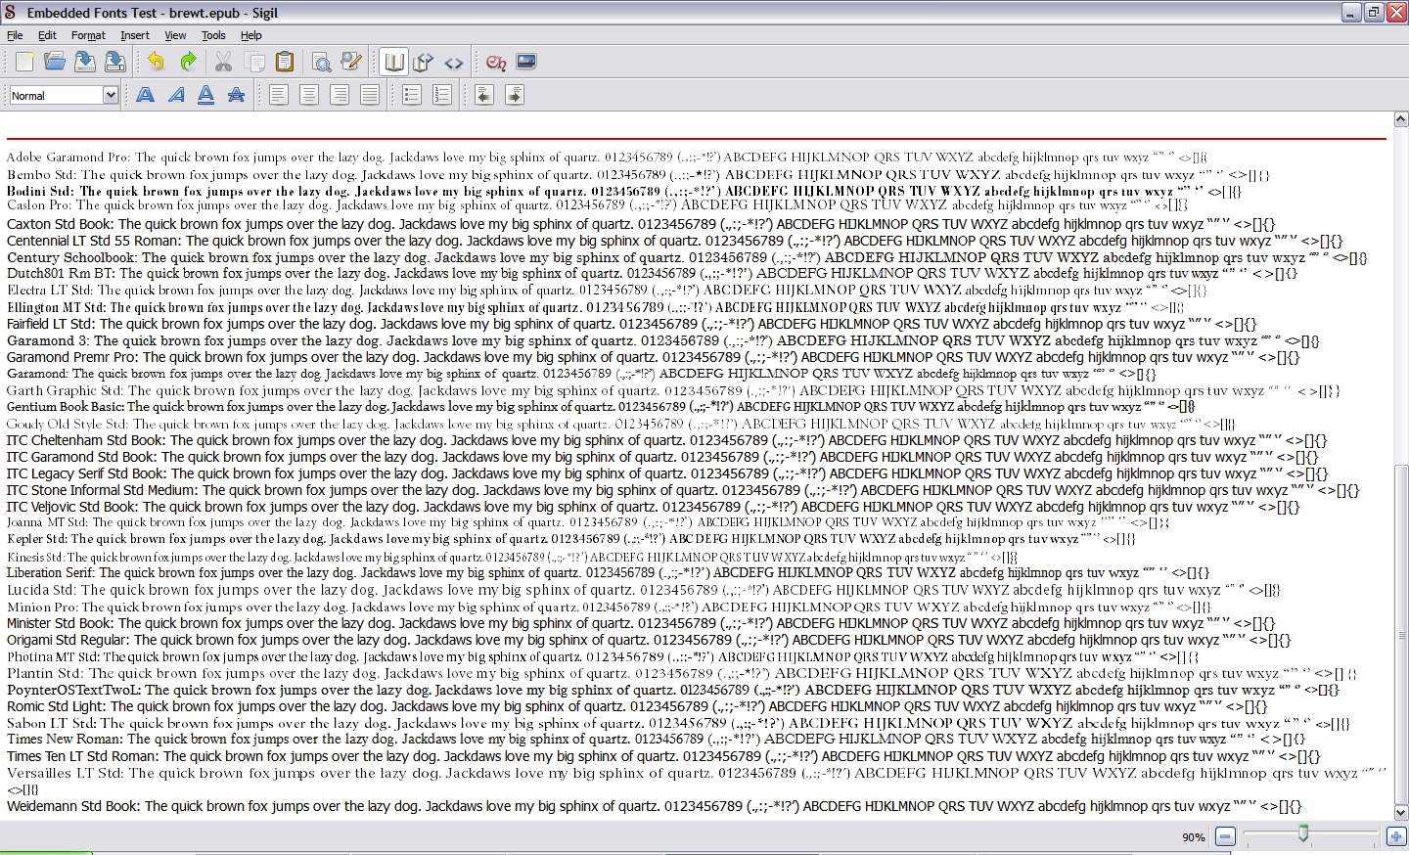Open the Edit menu
The image size is (1409, 855).
pyautogui.click(x=47, y=35)
